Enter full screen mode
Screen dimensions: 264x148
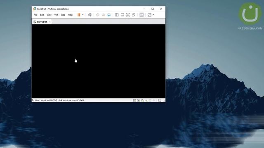[128, 15]
